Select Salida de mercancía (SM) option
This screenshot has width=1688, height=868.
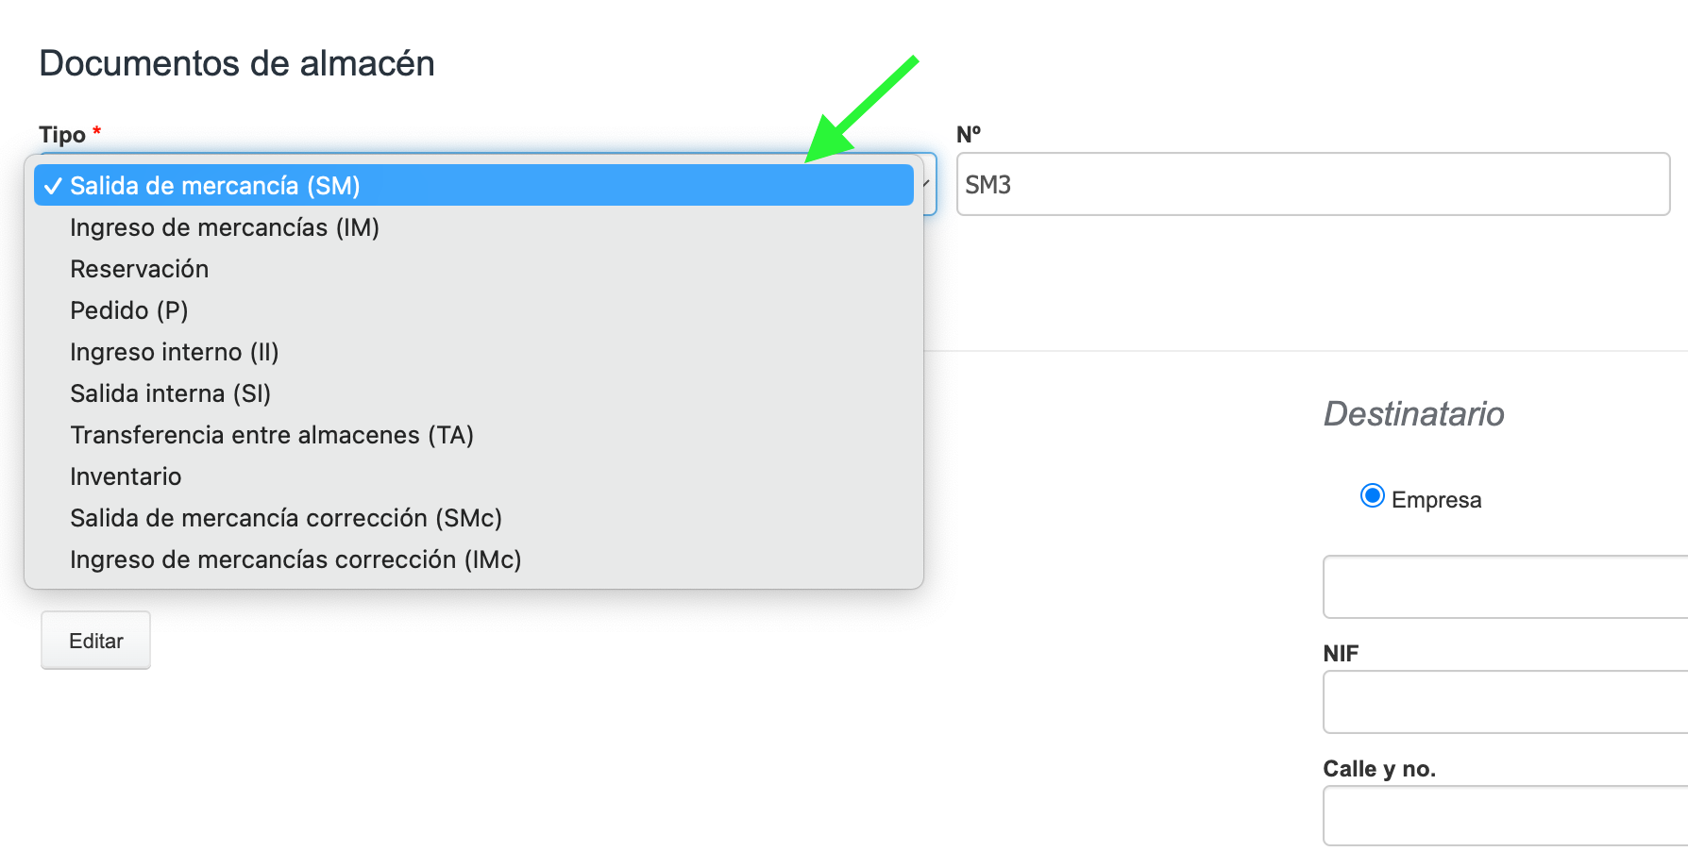coord(215,186)
